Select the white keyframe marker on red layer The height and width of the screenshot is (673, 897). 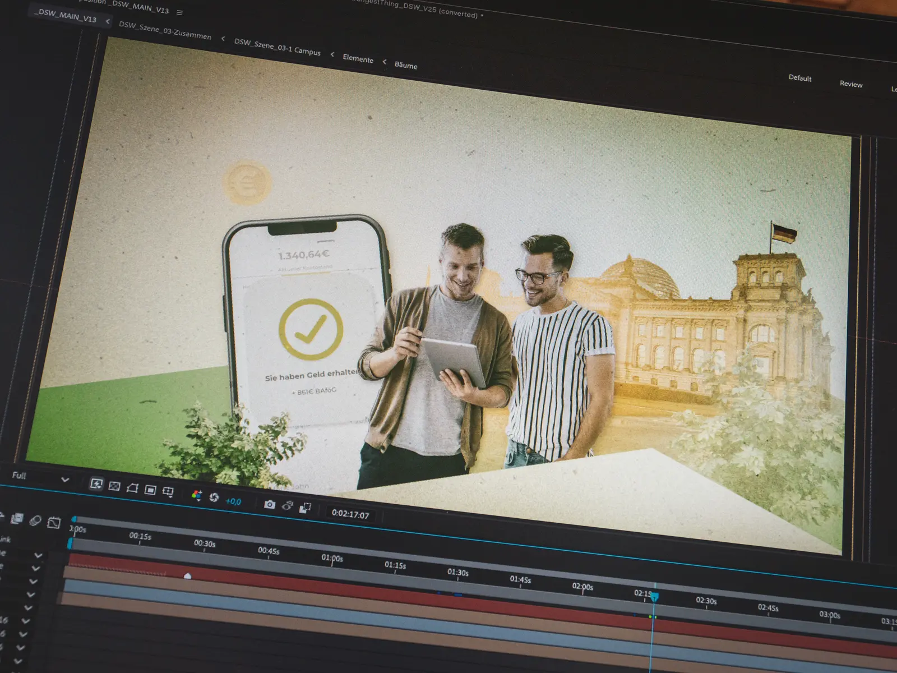pyautogui.click(x=187, y=575)
